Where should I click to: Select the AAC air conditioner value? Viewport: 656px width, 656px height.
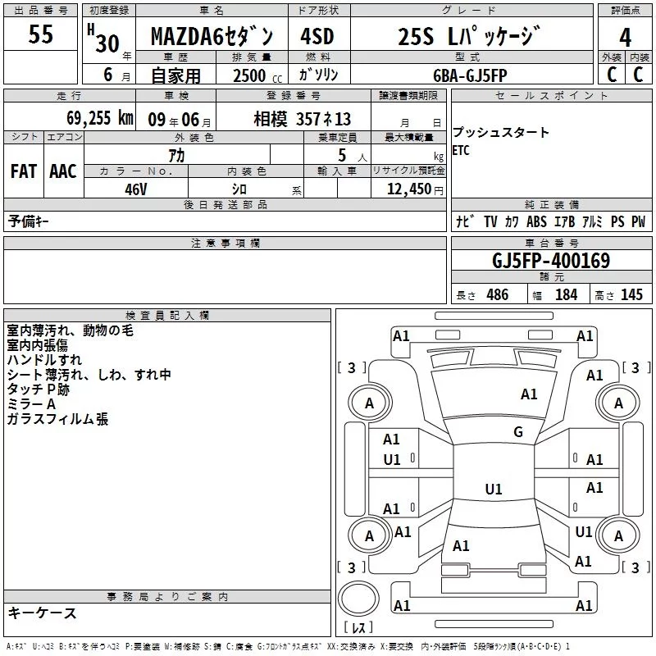(x=63, y=171)
